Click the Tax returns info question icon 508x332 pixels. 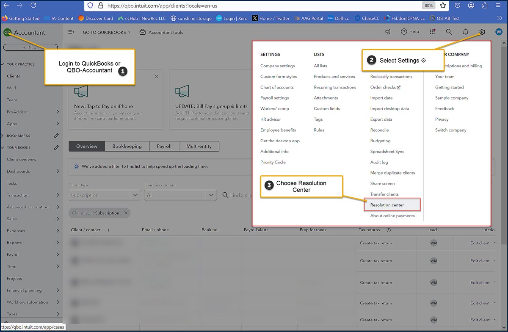tap(389, 230)
